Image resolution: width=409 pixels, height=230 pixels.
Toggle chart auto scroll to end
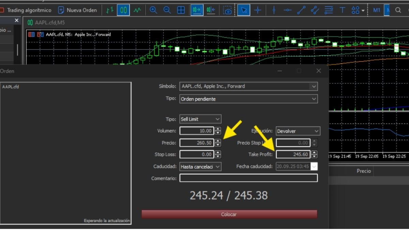click(x=197, y=10)
